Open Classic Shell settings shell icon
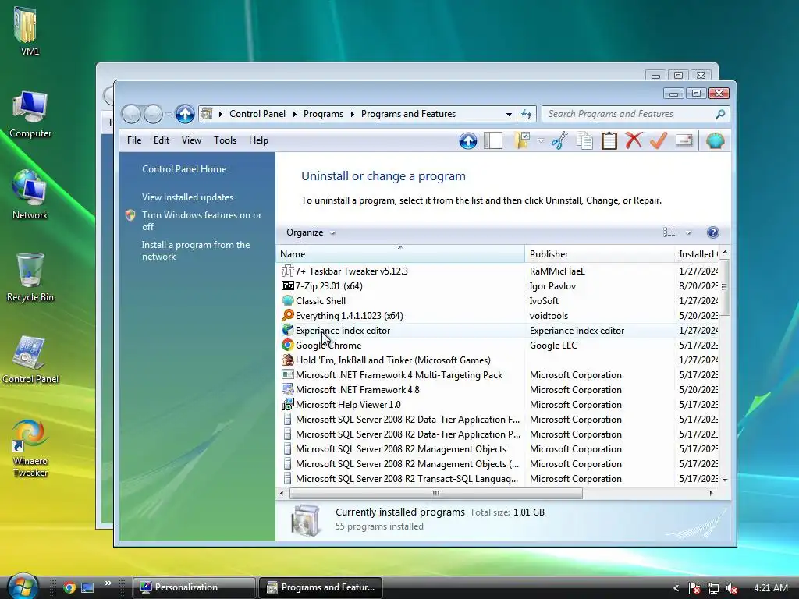799x599 pixels. [715, 140]
